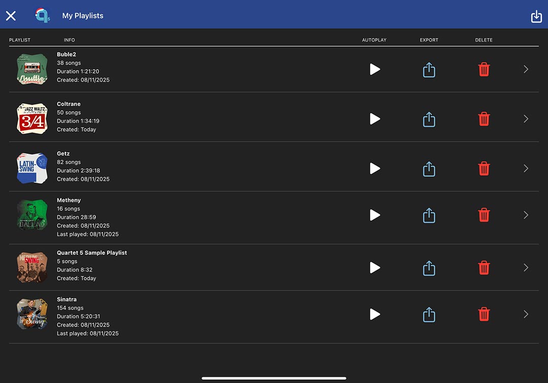Open Coltrane playlist details chevron
The width and height of the screenshot is (548, 383).
tap(526, 119)
